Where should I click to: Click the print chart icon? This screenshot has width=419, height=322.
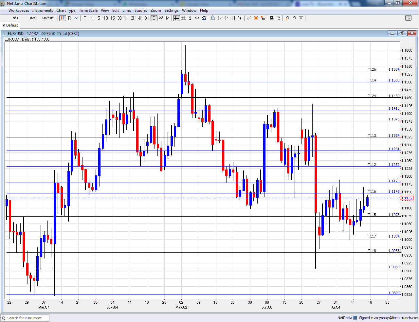(271, 18)
